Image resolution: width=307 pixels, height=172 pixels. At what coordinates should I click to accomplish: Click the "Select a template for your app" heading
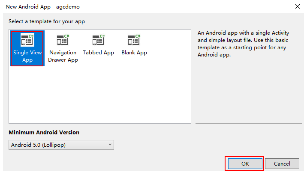point(50,21)
